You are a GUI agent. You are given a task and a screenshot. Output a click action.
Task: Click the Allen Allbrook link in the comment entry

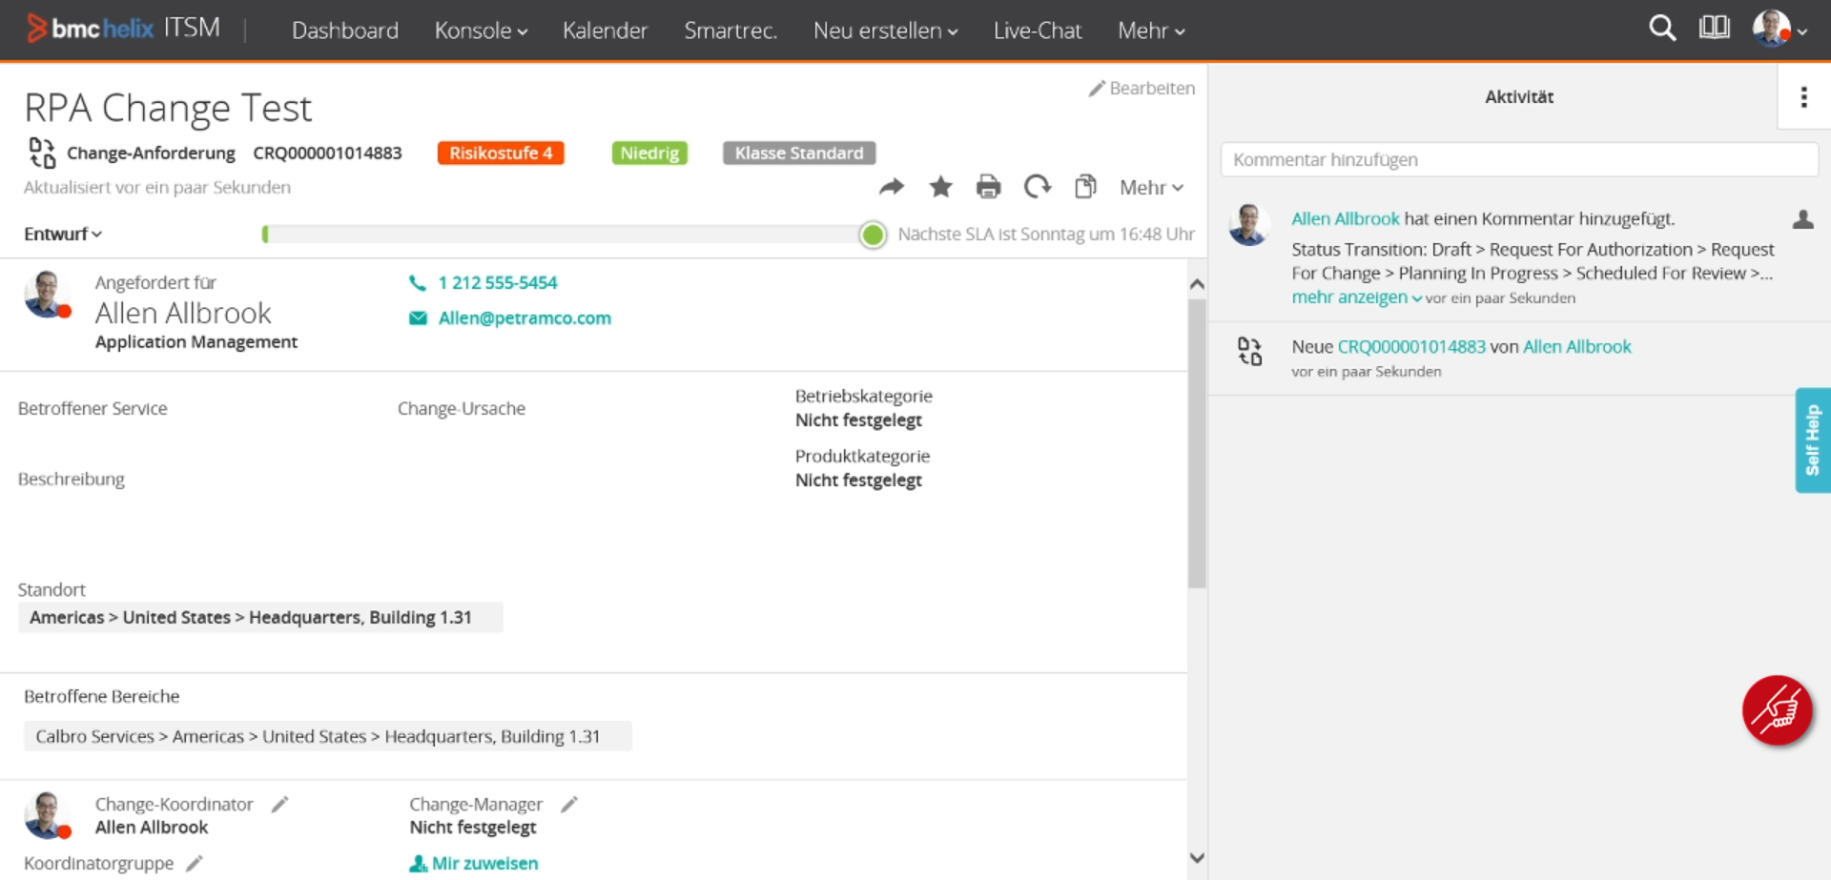click(1346, 219)
